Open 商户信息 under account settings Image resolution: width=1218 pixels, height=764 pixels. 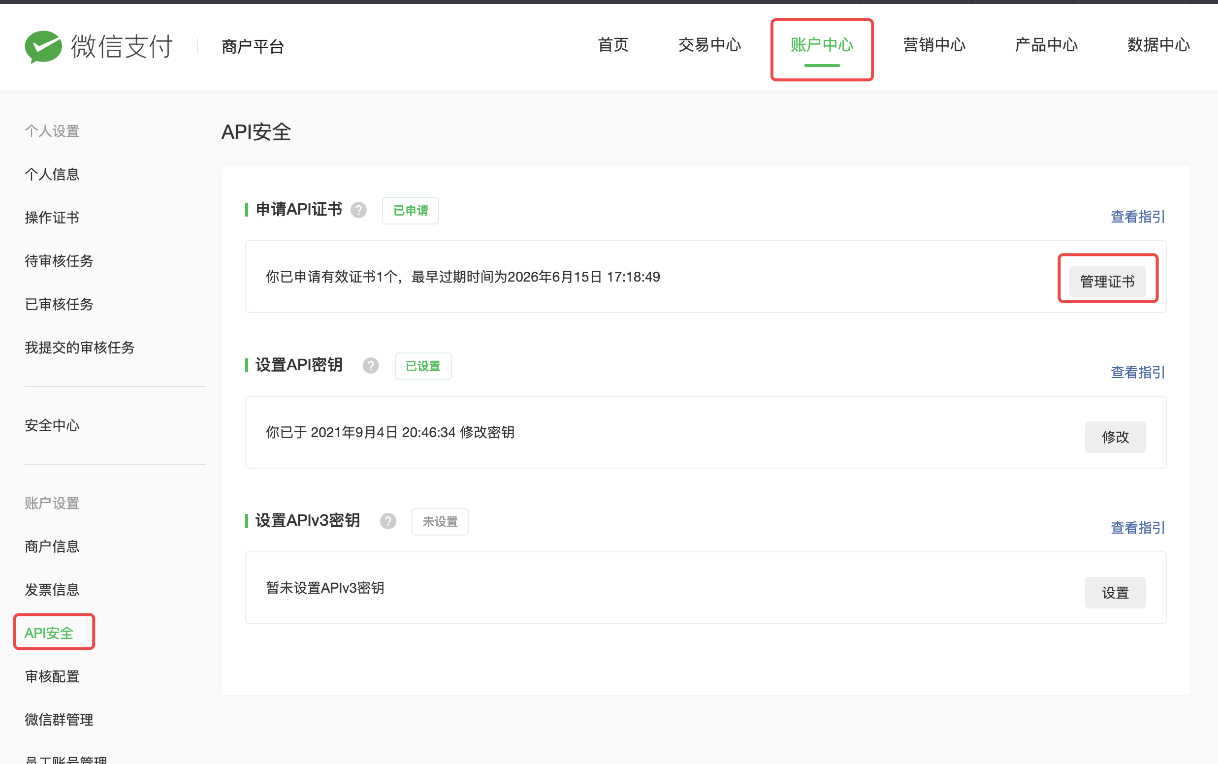point(52,547)
